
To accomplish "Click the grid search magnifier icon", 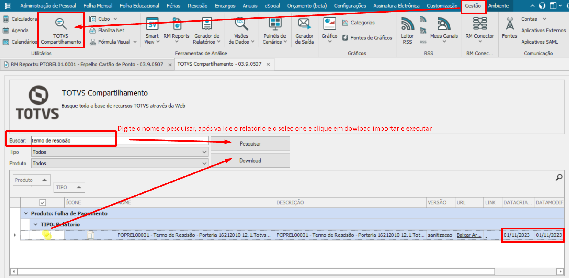I will pyautogui.click(x=559, y=177).
